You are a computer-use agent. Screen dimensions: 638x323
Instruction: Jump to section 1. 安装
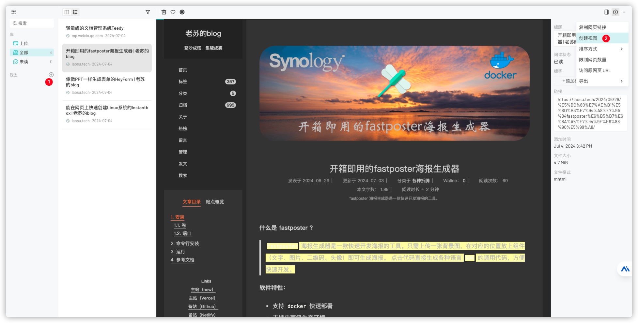[178, 217]
